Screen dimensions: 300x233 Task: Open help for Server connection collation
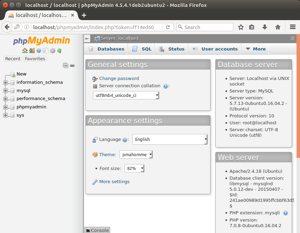[166, 86]
